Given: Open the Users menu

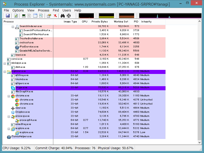Looking at the screenshot, I should pos(67,10).
